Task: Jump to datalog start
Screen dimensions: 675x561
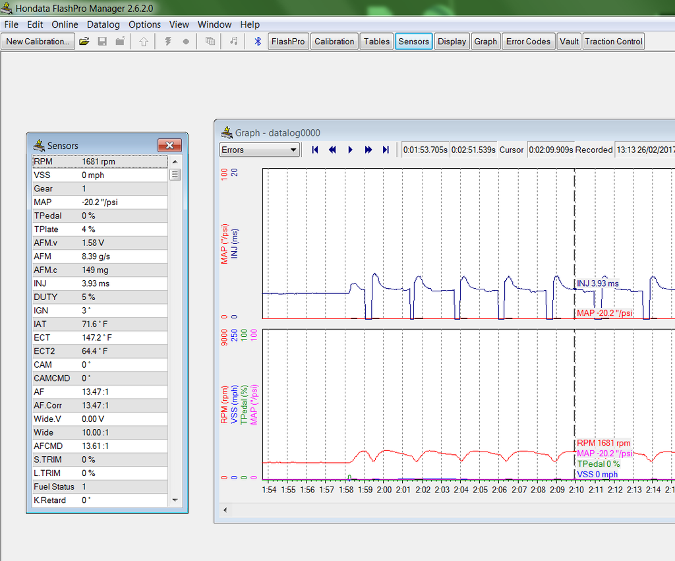Action: coord(315,150)
